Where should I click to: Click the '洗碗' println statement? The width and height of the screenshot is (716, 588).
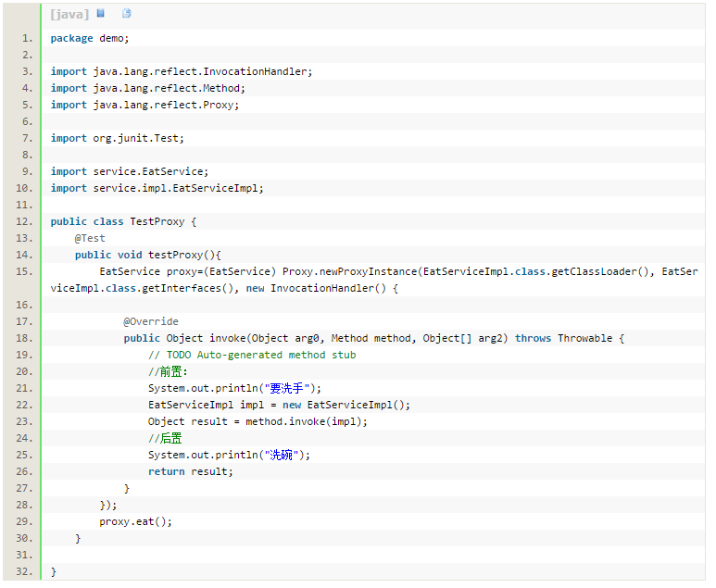(x=229, y=456)
